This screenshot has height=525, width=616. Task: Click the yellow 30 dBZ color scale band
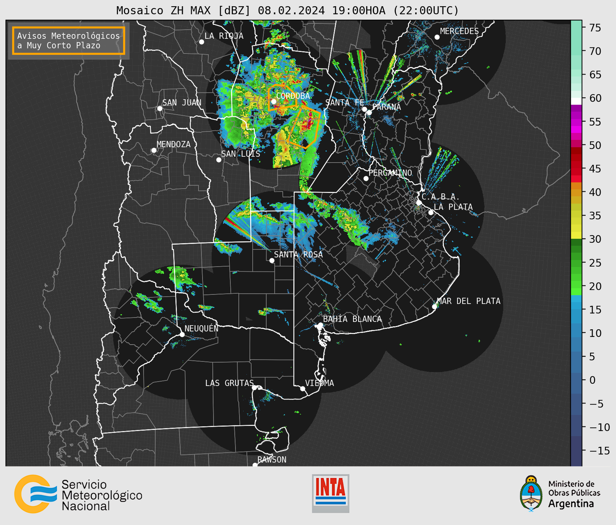[x=576, y=235]
